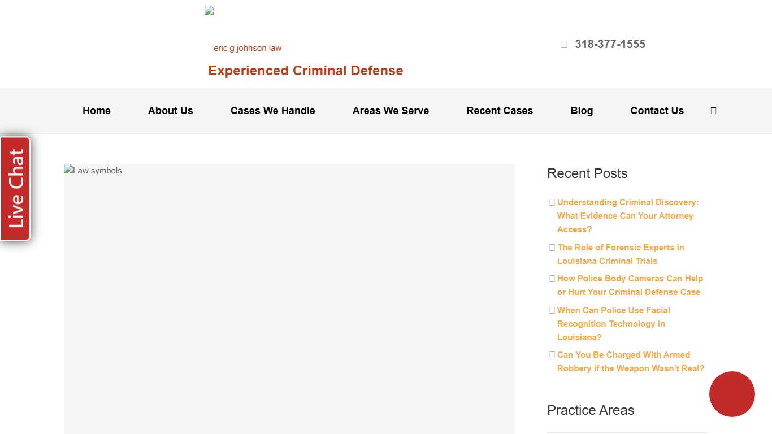Call the 318-377-1555 phone number link
Image resolution: width=772 pixels, height=434 pixels.
(610, 44)
